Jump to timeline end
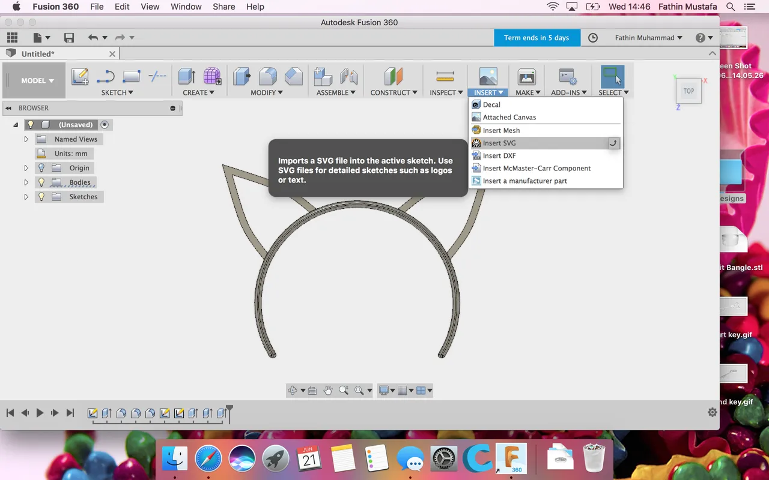This screenshot has width=769, height=480. click(70, 413)
